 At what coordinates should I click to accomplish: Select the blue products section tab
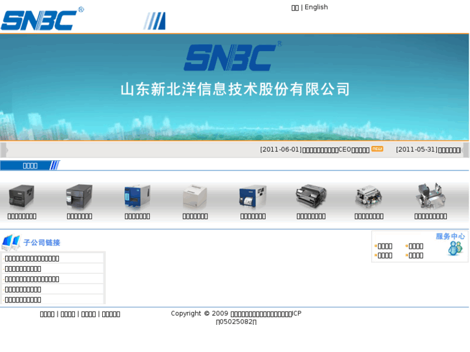click(30, 165)
